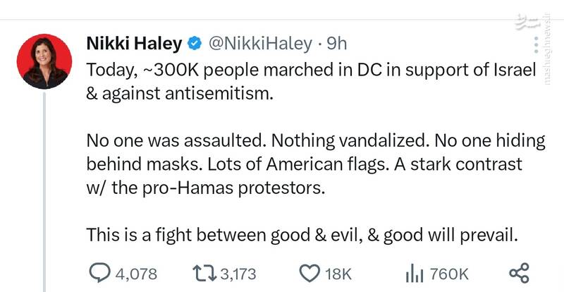This screenshot has height=292, width=564.
Task: Click the 18K likes count
Action: pyautogui.click(x=337, y=274)
